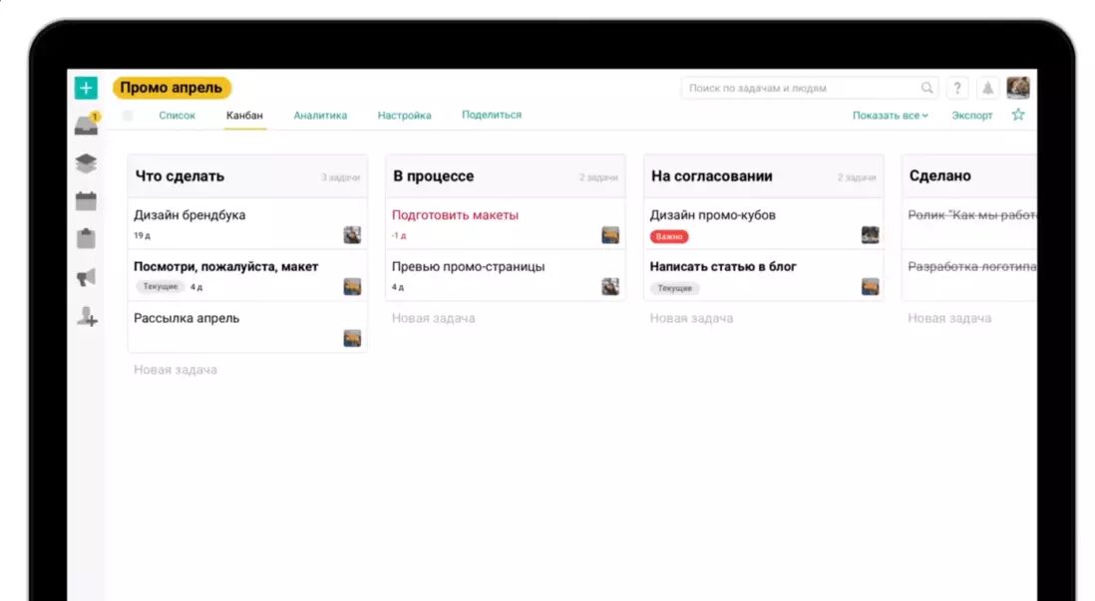Tick the checkbox left of Список tab
Screen dimensions: 1095x601
click(128, 116)
